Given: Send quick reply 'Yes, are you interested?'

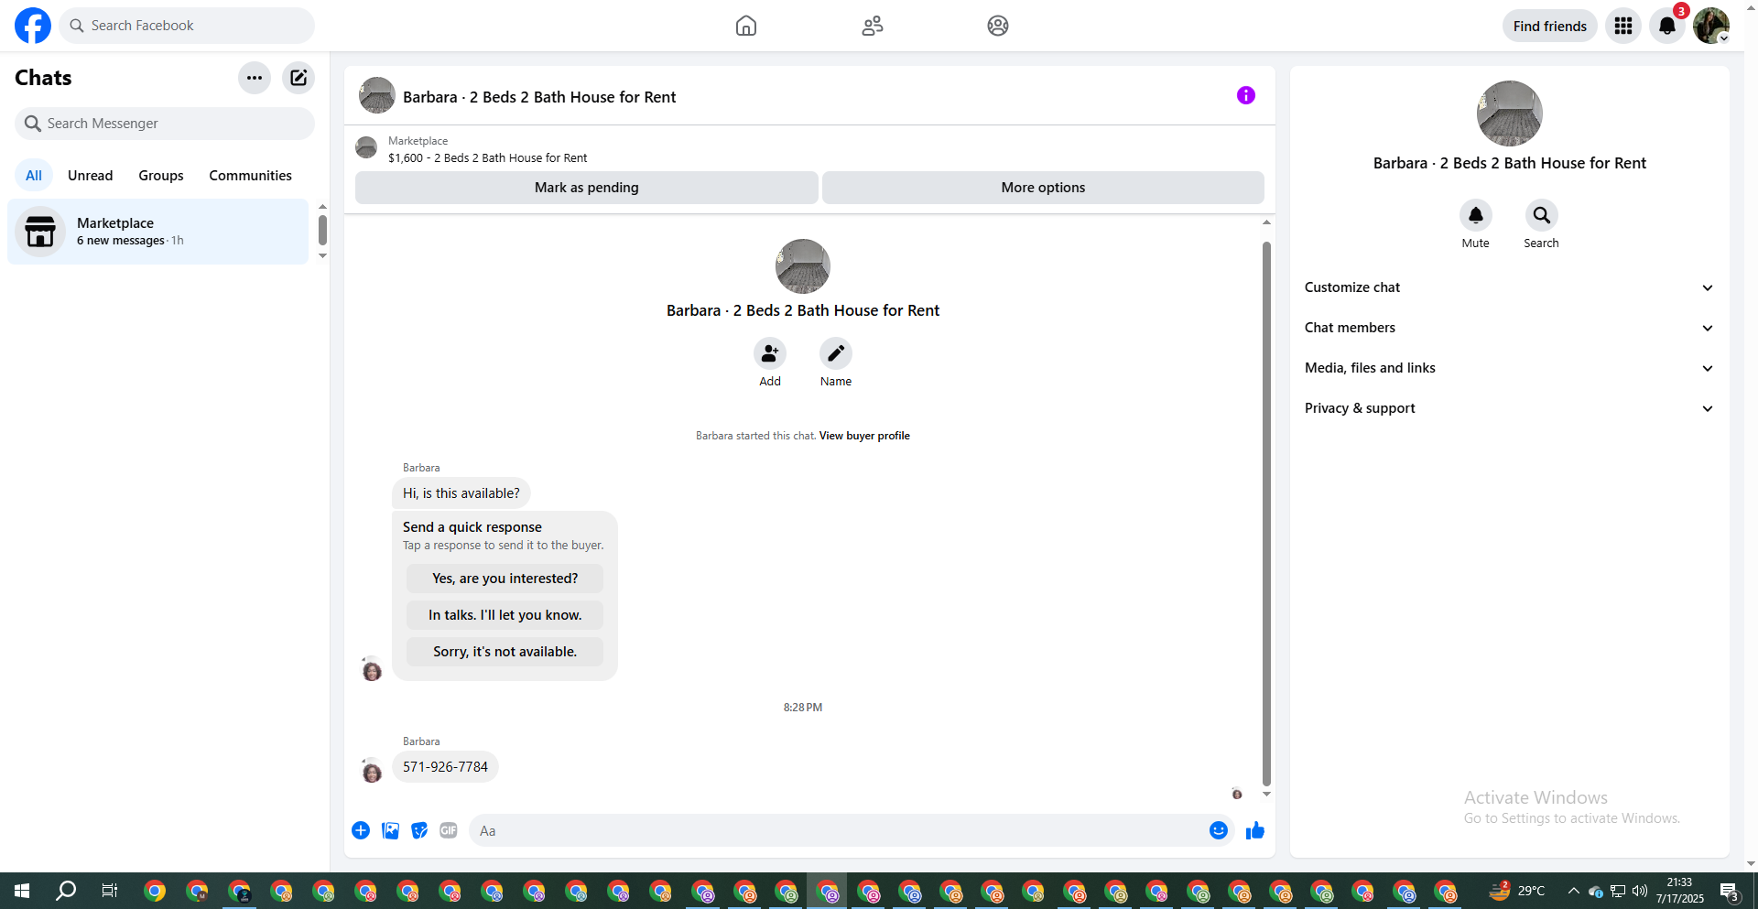Looking at the screenshot, I should 505,579.
